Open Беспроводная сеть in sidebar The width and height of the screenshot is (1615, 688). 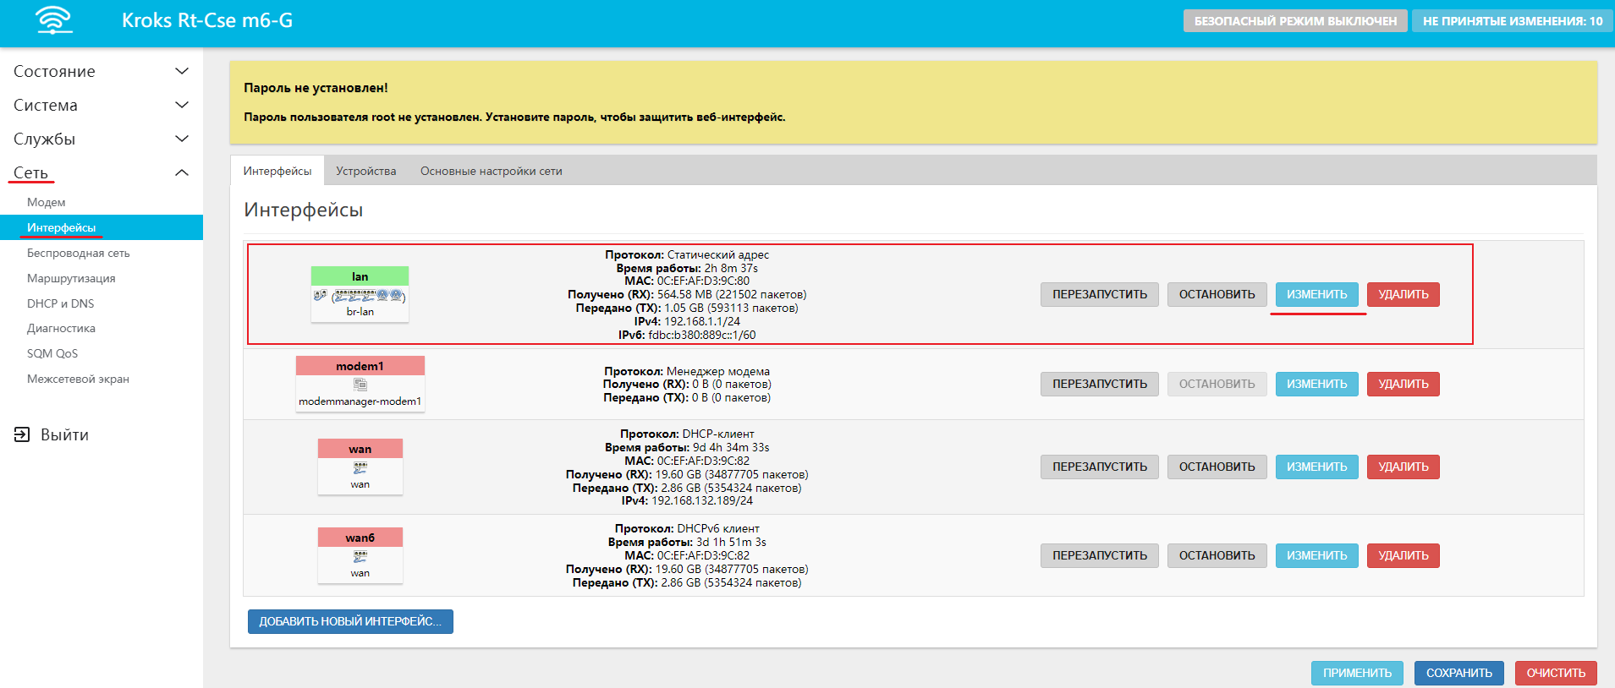point(78,253)
